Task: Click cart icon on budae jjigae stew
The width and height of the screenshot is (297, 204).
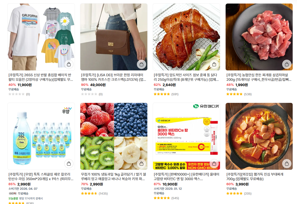Action: (287, 164)
